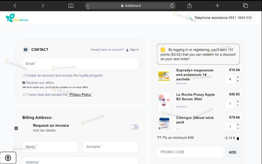The width and height of the screenshot is (262, 164).
Task: Increase Citovigor quantity with up arrow
Action: pos(238,125)
